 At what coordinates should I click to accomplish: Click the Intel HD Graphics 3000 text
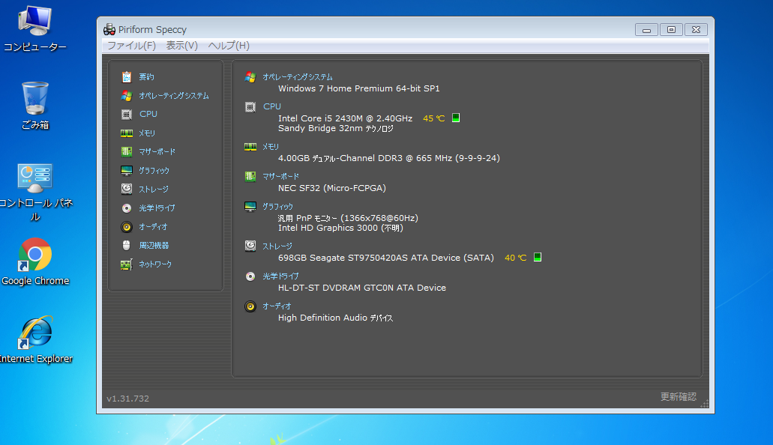pyautogui.click(x=340, y=228)
